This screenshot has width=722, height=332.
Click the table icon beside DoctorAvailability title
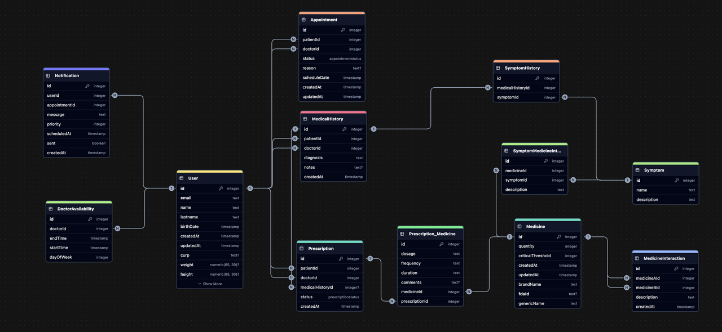click(x=51, y=209)
